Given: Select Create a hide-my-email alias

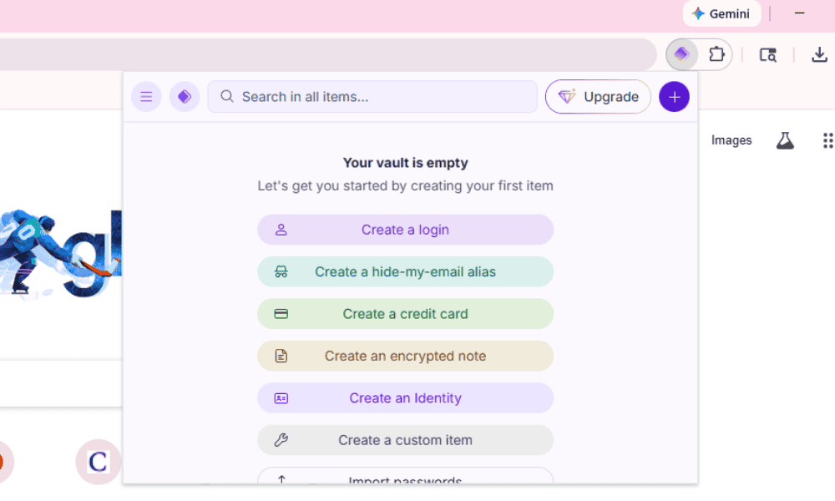Looking at the screenshot, I should [x=405, y=271].
